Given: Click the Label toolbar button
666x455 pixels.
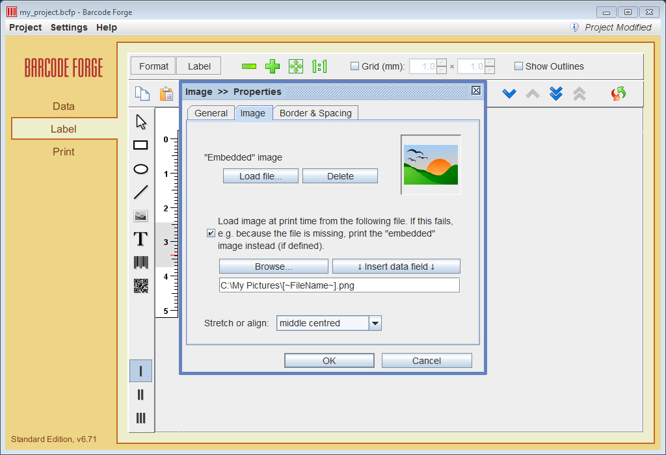Looking at the screenshot, I should click(x=199, y=66).
